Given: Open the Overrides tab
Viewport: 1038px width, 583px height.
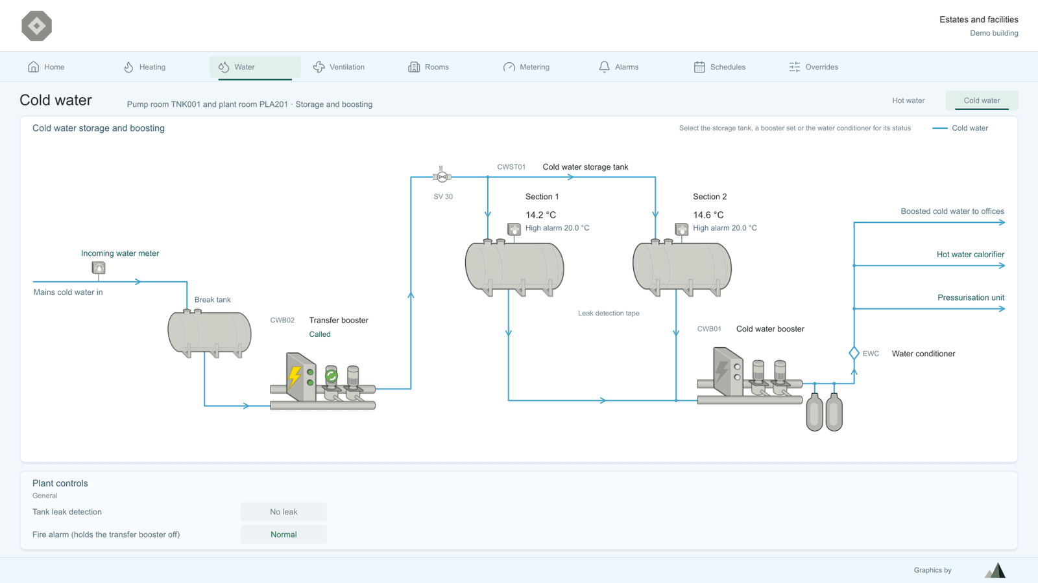Looking at the screenshot, I should tap(814, 67).
